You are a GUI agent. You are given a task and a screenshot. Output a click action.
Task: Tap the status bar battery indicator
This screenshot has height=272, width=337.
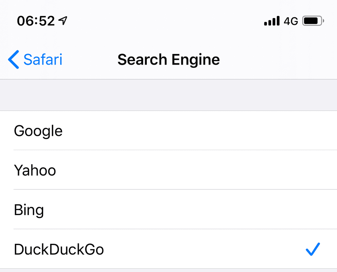(313, 20)
